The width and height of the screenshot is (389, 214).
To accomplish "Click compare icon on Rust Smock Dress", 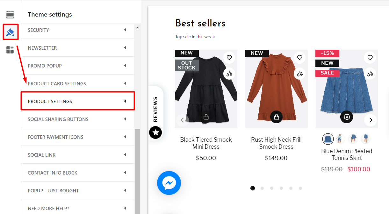I will pyautogui.click(x=299, y=74).
